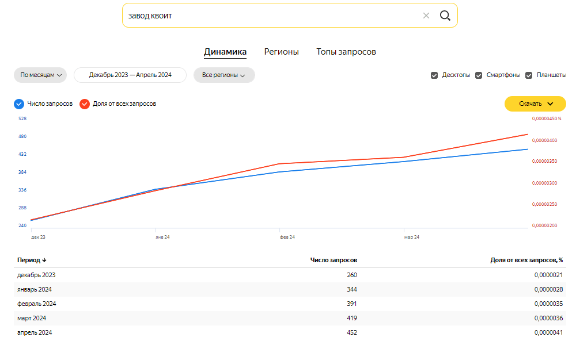Click the фев 24 marker on chart axis
The width and height of the screenshot is (576, 341).
287,236
